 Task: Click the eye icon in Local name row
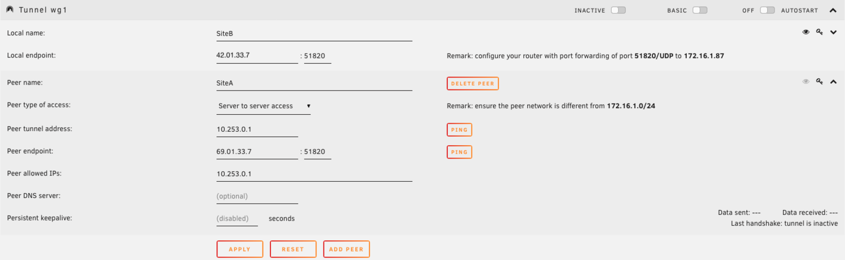[x=806, y=33]
